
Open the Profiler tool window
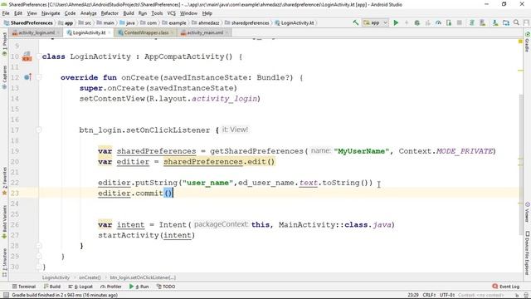click(x=110, y=287)
